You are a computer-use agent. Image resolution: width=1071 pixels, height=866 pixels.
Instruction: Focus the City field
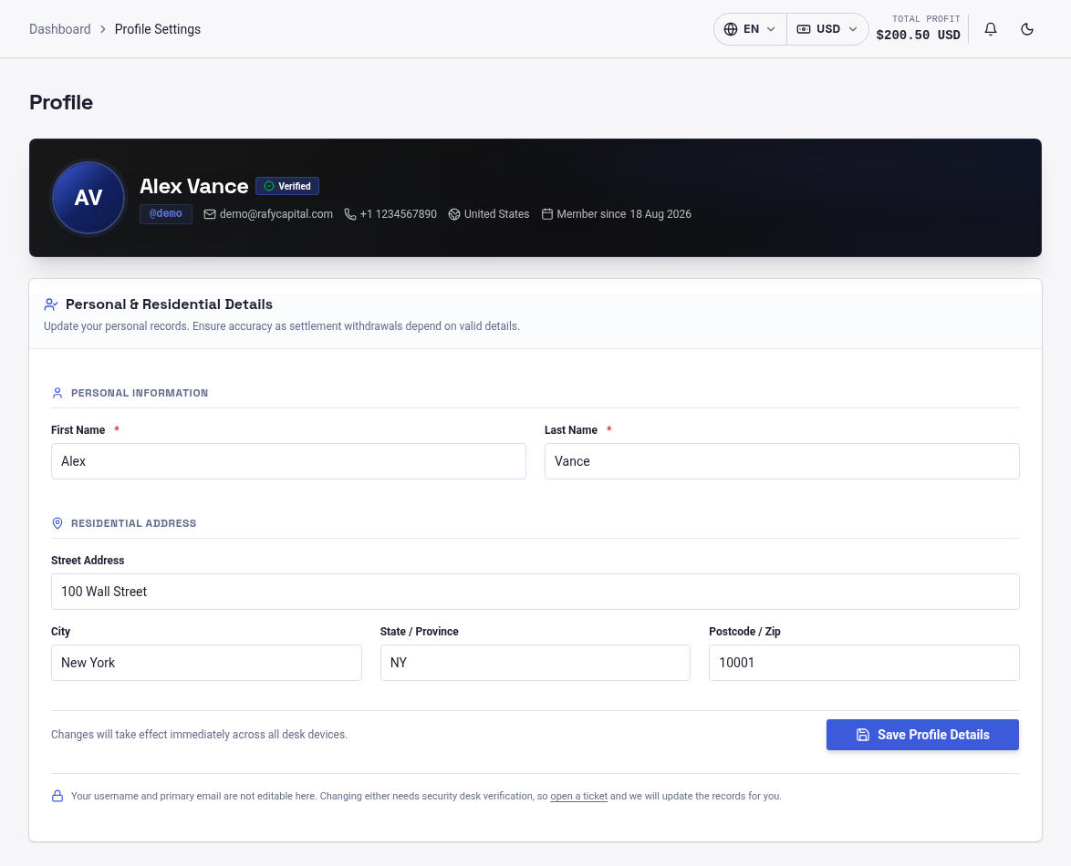pos(206,663)
